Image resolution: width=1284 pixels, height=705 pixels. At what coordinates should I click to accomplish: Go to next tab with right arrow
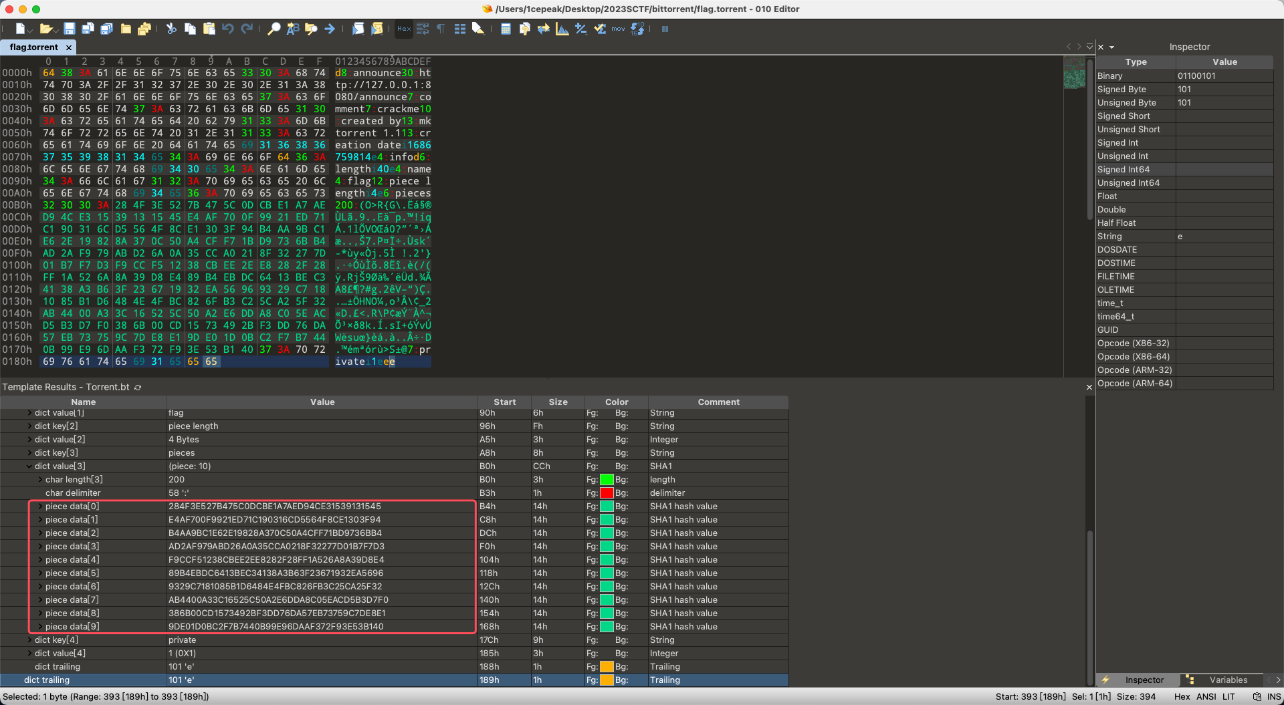(x=1078, y=46)
